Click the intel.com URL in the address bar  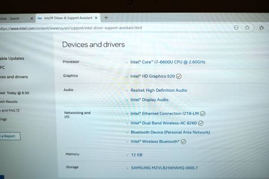[71, 28]
